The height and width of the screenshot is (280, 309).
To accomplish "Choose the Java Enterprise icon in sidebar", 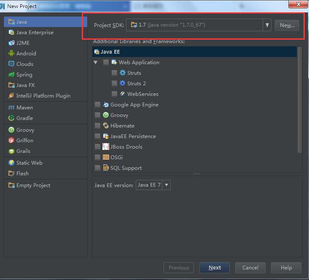I will click(11, 32).
